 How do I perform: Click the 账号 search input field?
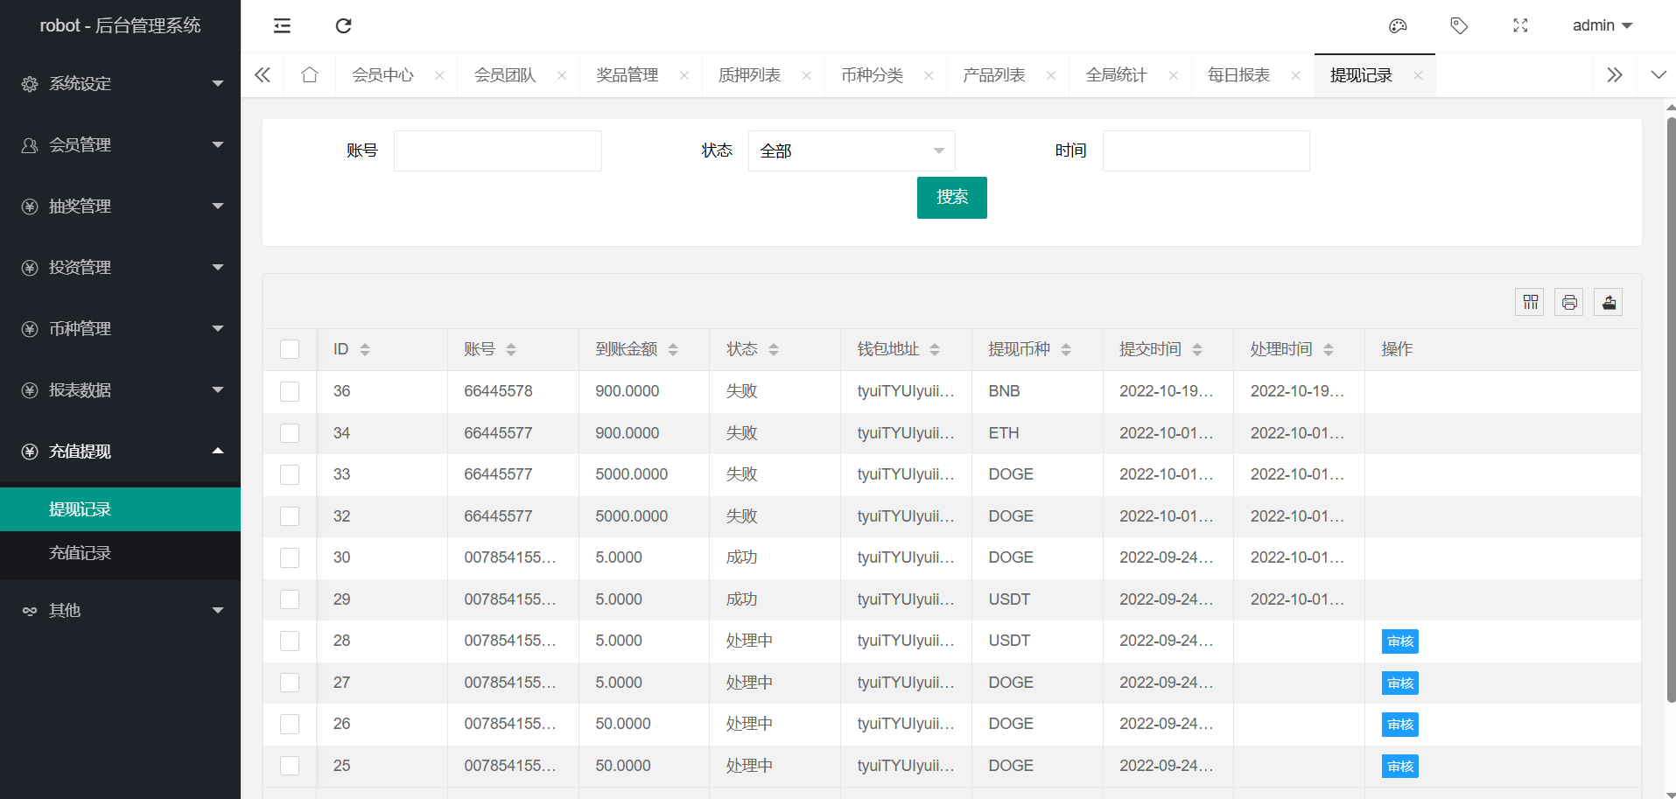[x=497, y=151]
